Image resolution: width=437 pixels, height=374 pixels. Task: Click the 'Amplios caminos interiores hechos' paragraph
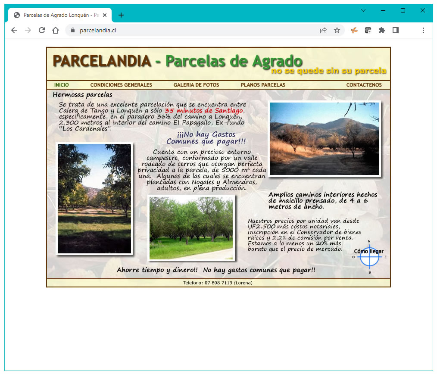323,200
